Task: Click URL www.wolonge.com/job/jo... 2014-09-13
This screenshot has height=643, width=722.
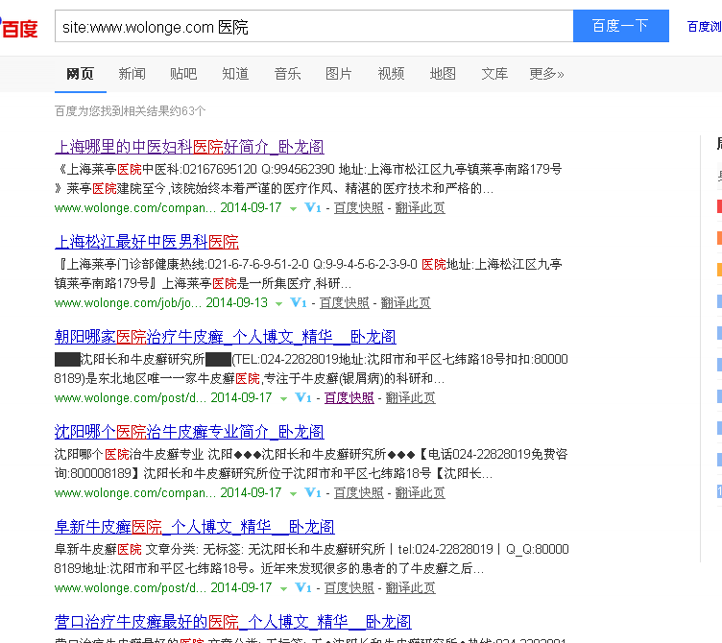Action: [161, 303]
